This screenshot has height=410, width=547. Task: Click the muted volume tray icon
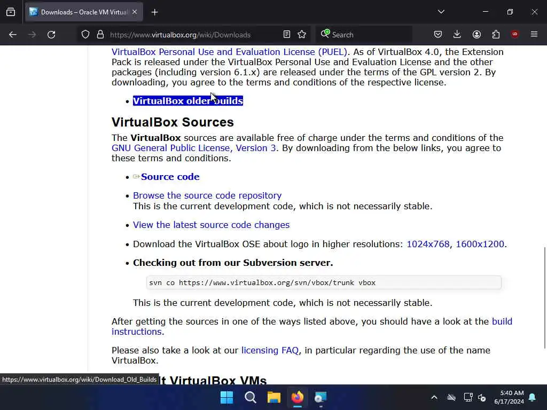482,397
